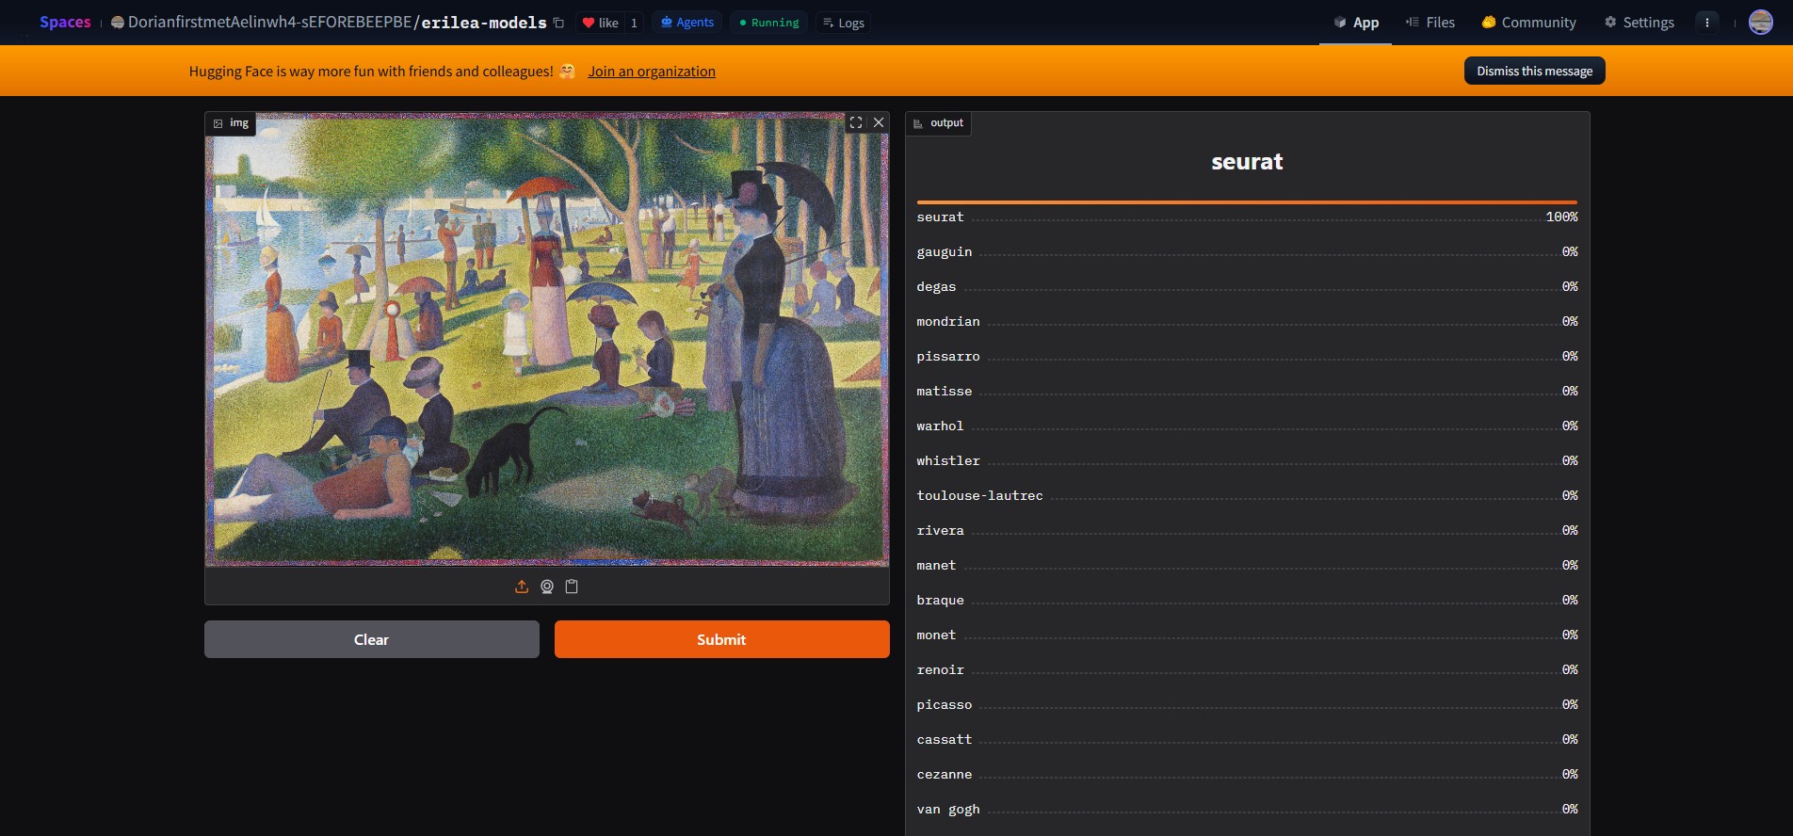Click the 'cezanne' label row
Image resolution: width=1793 pixels, height=836 pixels.
tap(1247, 775)
